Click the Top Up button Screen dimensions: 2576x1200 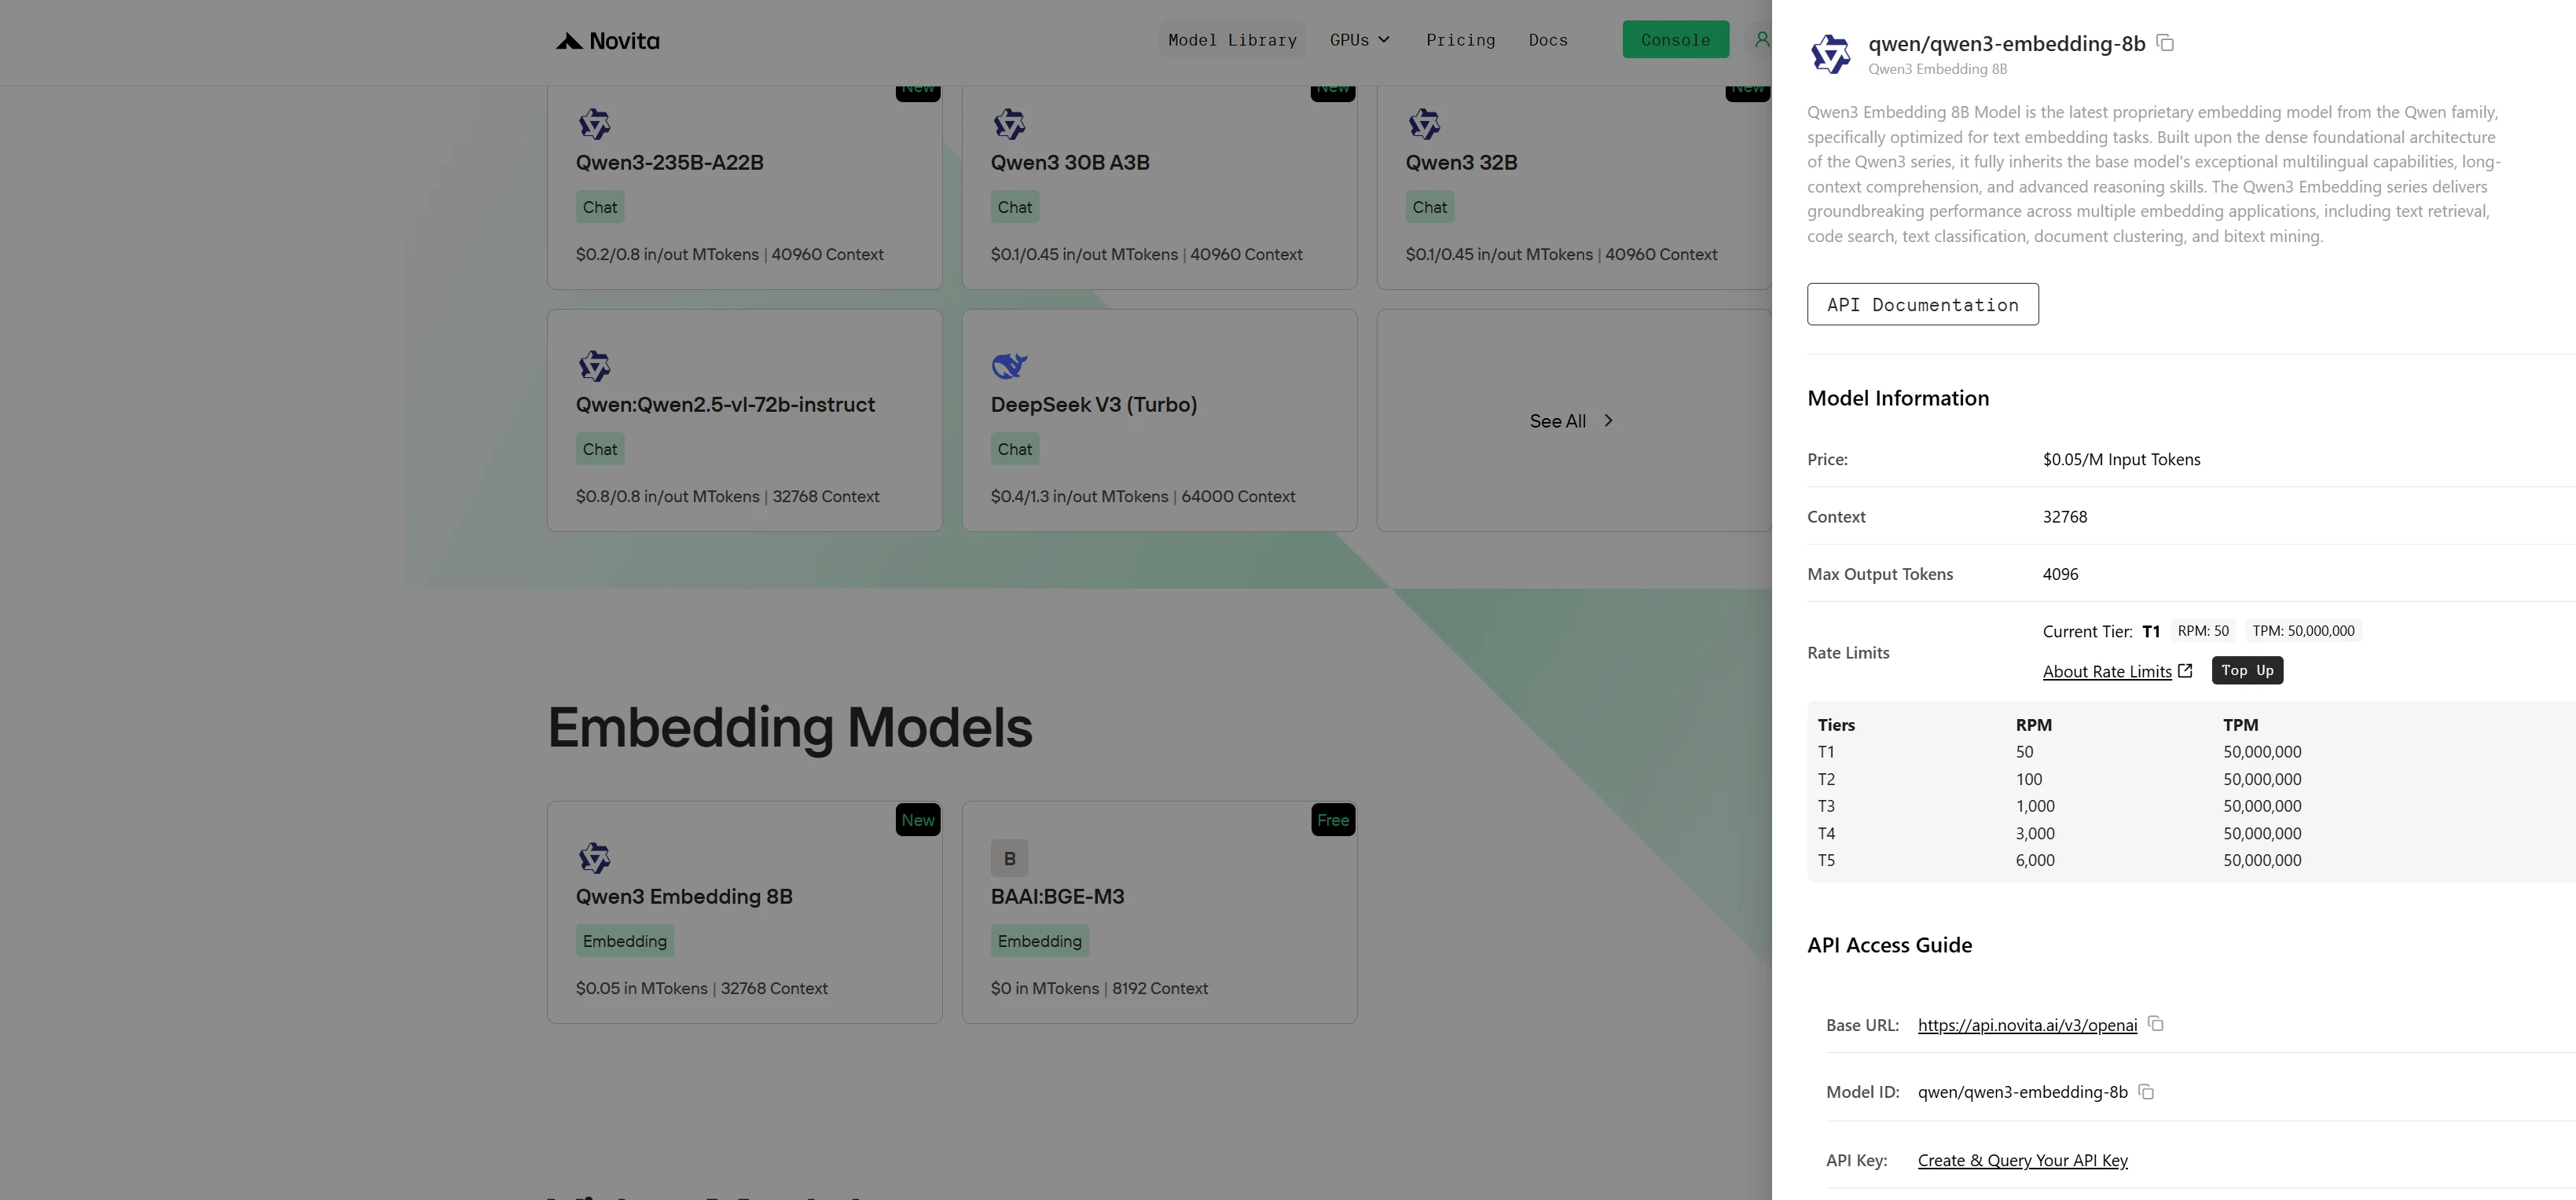point(2247,670)
